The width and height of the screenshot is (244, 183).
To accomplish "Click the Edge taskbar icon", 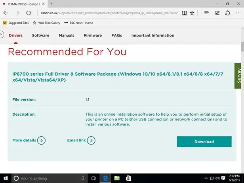I will 105,178.
